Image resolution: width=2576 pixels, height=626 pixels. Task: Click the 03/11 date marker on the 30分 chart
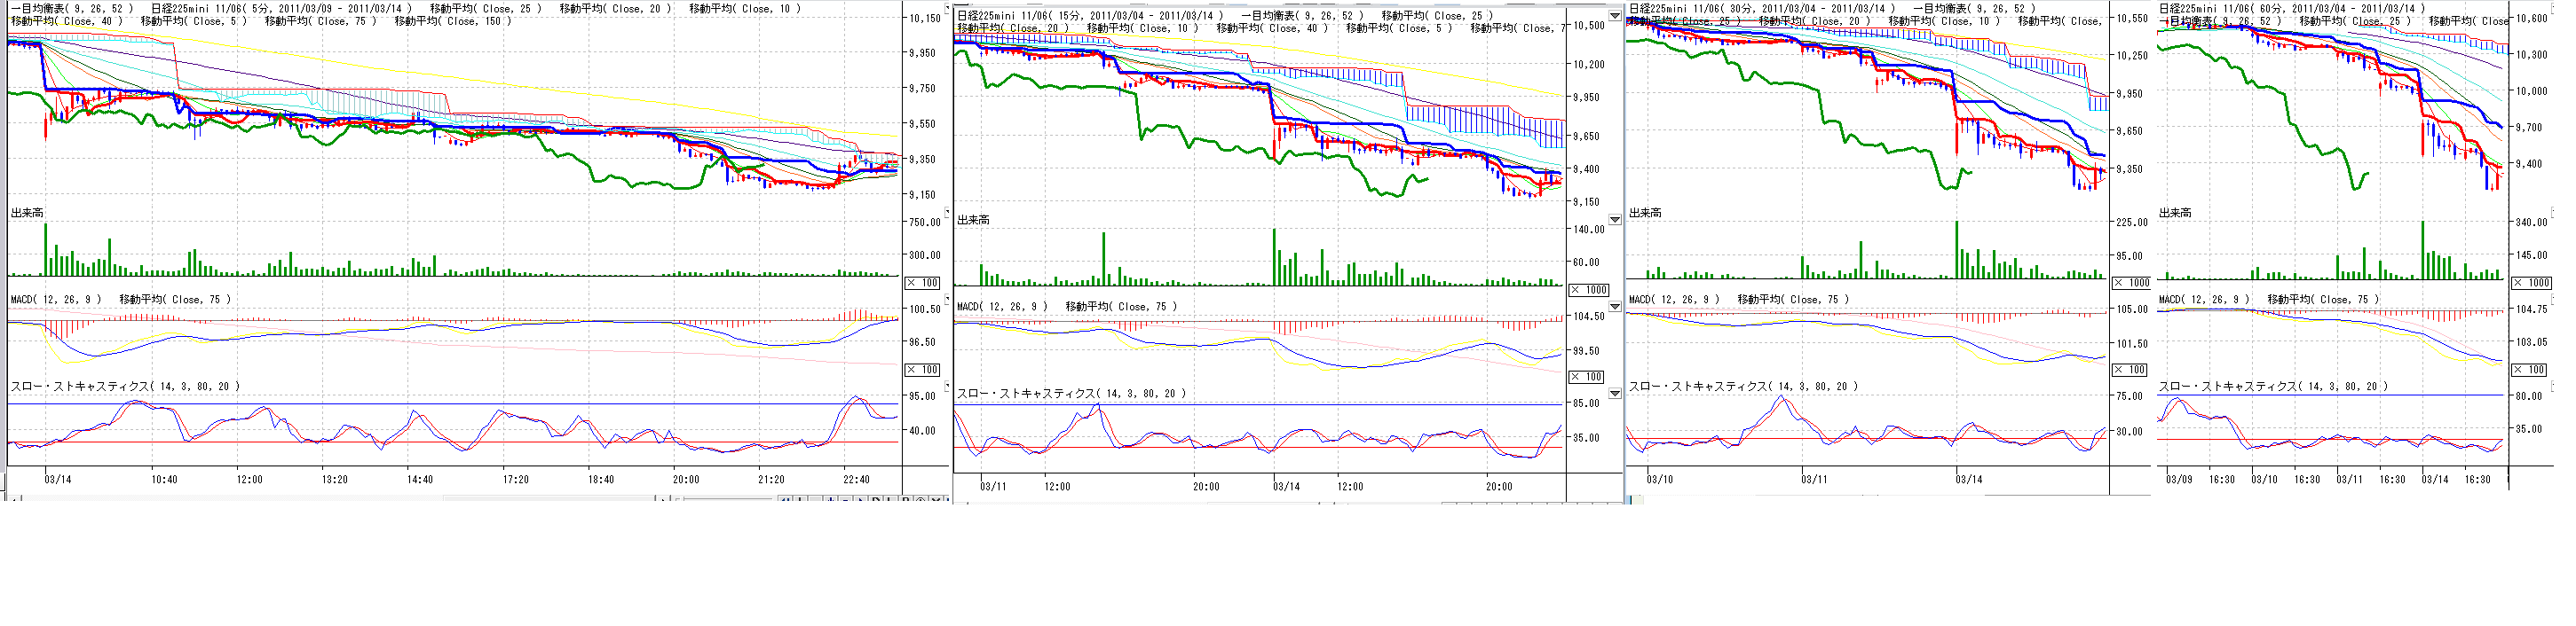[x=1814, y=479]
